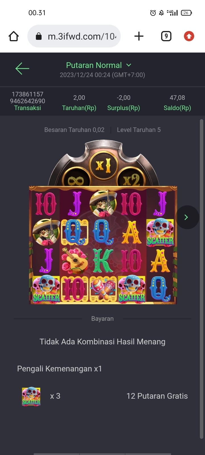Tap the green back arrow
205x455 pixels.
[x=22, y=69]
